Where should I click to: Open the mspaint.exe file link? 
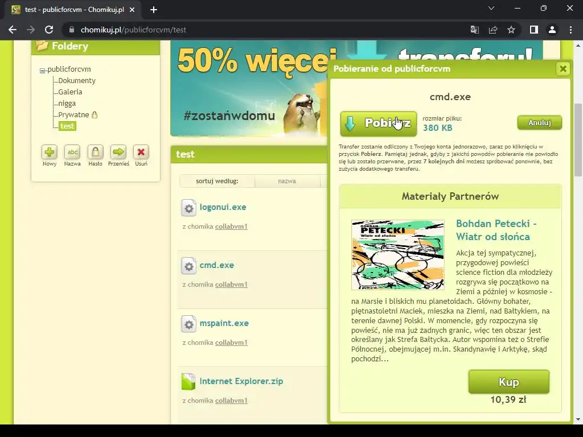pos(224,323)
